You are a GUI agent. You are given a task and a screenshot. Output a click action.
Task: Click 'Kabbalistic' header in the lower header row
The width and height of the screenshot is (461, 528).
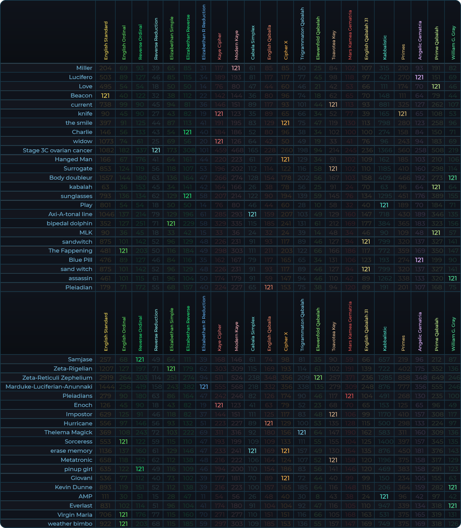(x=385, y=338)
